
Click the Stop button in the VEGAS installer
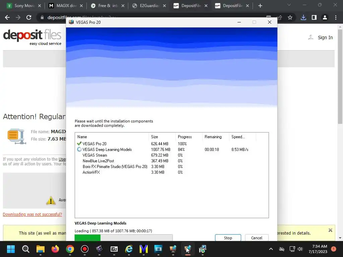pyautogui.click(x=228, y=238)
